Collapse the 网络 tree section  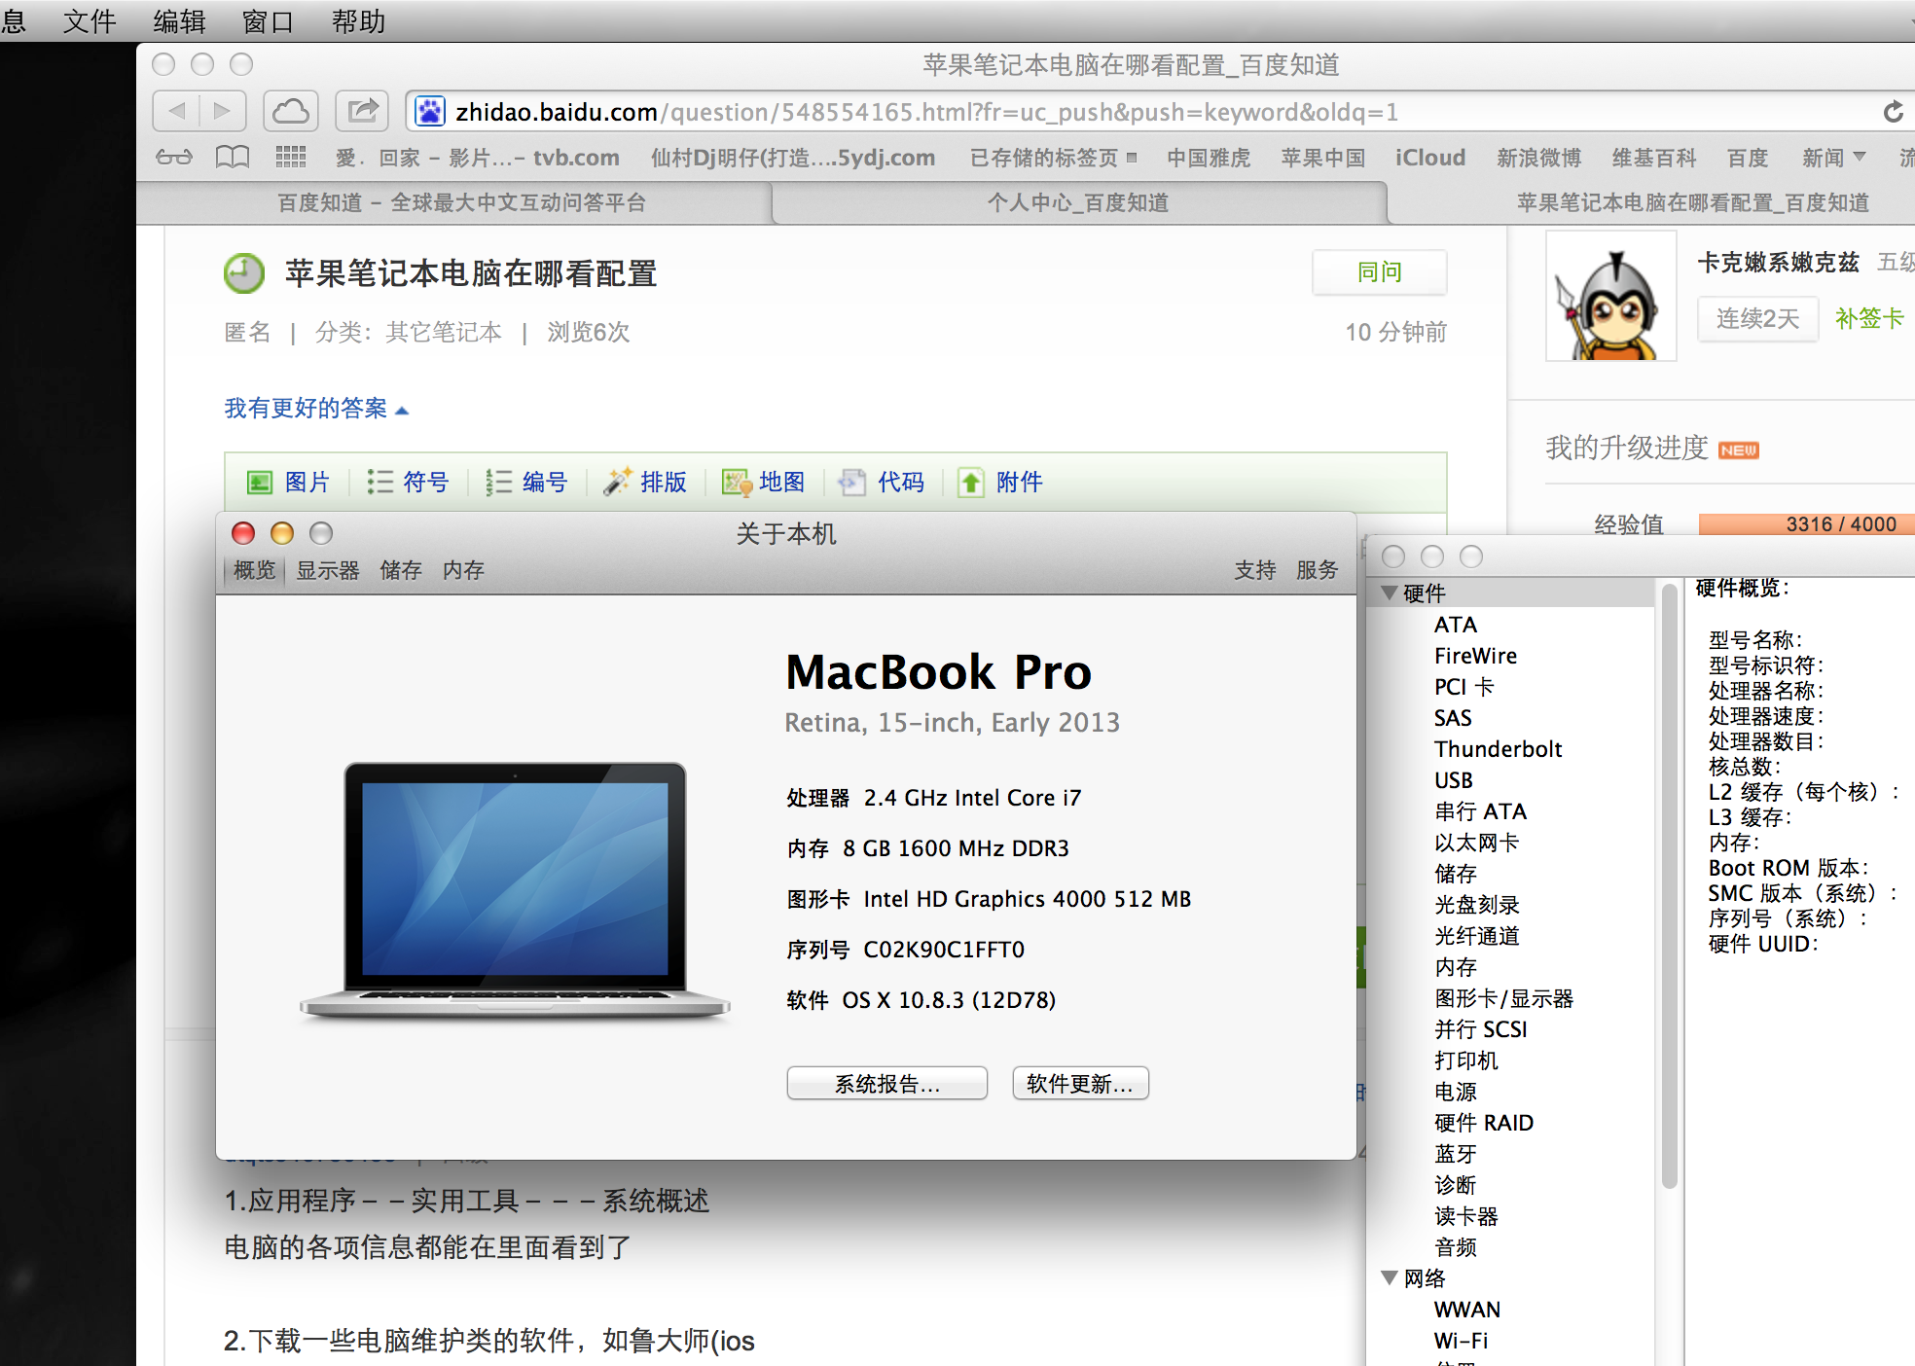tap(1390, 1277)
